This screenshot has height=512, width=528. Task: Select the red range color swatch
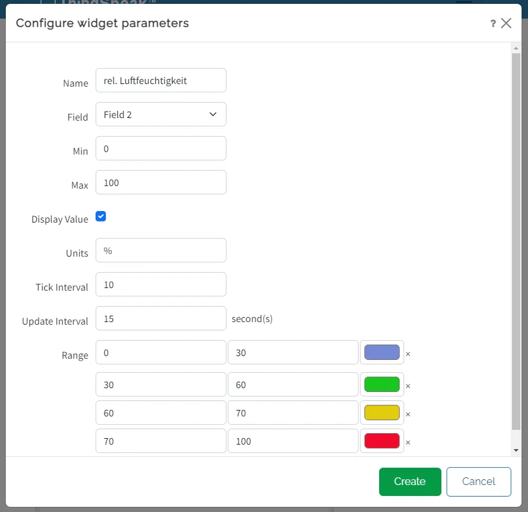pyautogui.click(x=382, y=441)
